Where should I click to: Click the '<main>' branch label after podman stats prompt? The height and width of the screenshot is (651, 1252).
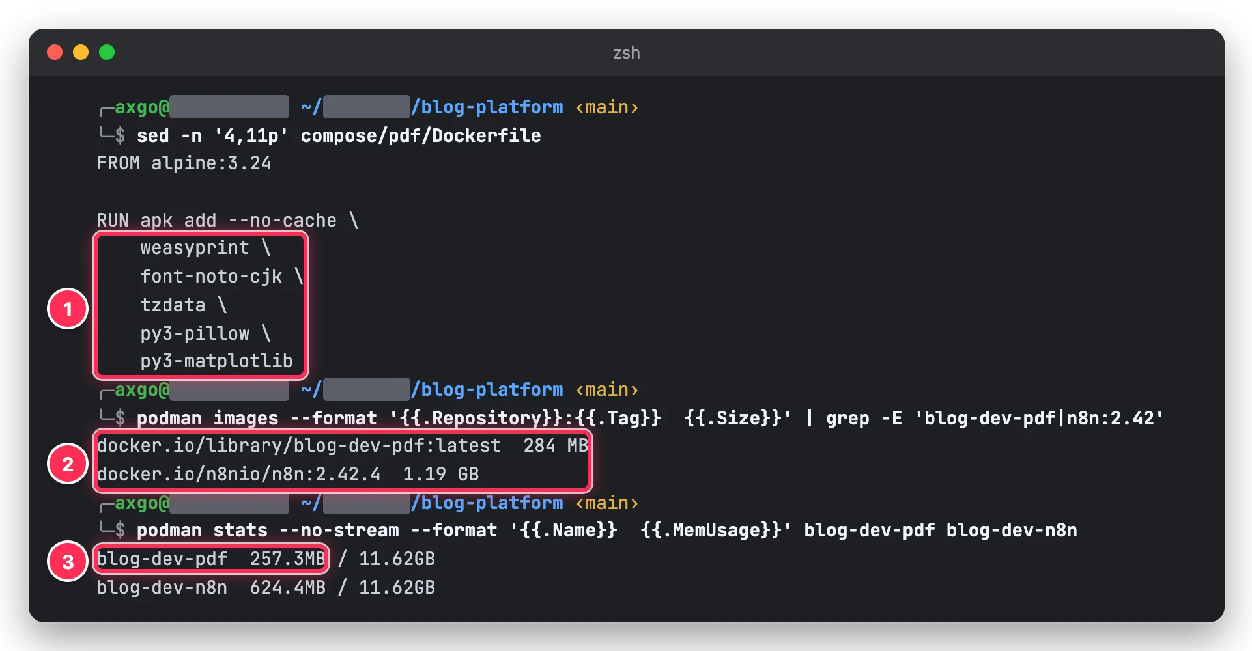coord(607,503)
